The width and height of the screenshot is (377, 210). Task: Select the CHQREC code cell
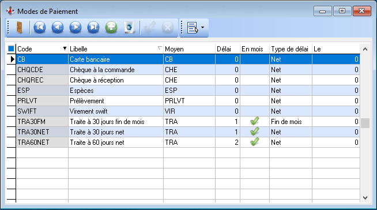tap(42, 80)
